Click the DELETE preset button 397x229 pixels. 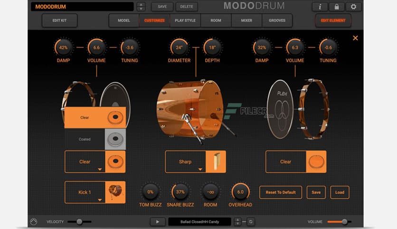pyautogui.click(x=187, y=7)
